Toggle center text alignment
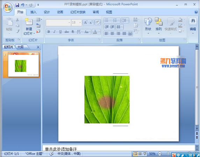The width and height of the screenshot is (200, 157). coord(112,34)
